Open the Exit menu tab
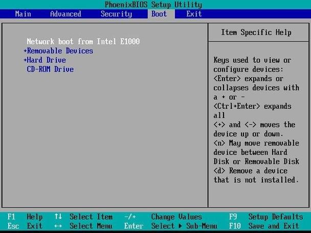The image size is (311, 233). point(194,14)
